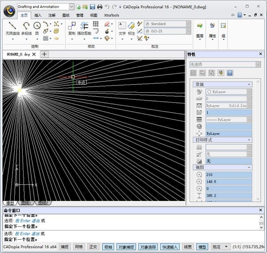The image size is (267, 253).
Task: Click the print icon in quick access toolbar
Action: click(100, 7)
